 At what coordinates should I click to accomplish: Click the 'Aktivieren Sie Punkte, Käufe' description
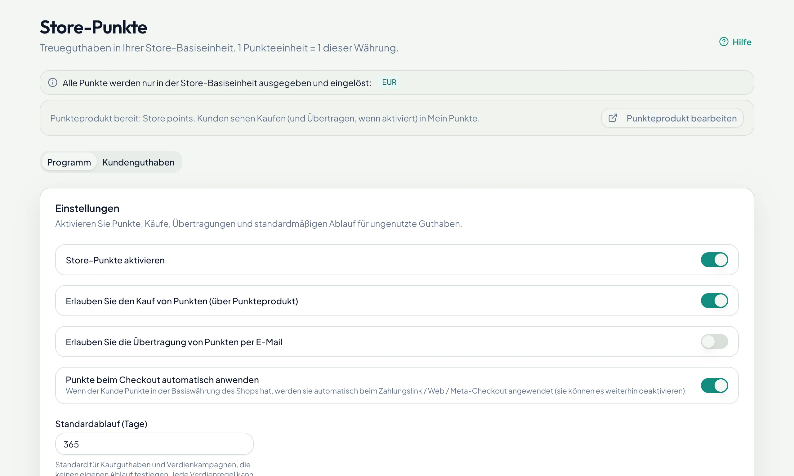(x=259, y=223)
